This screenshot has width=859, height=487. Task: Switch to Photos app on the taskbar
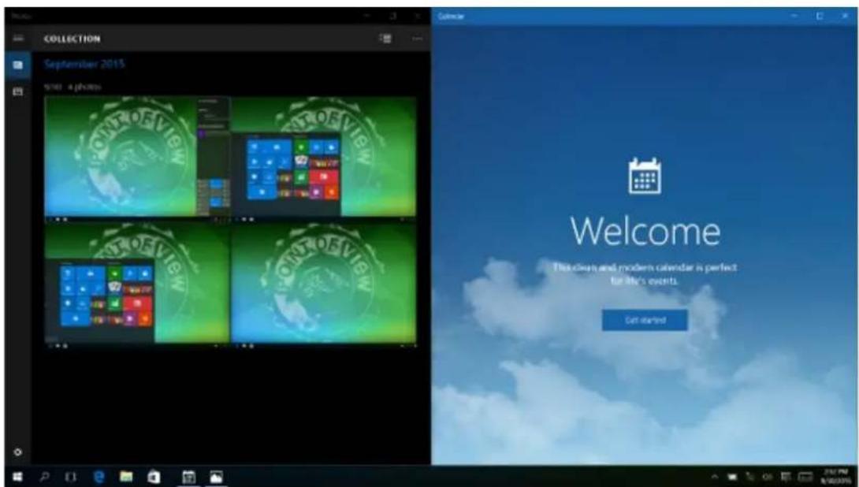coord(217,477)
